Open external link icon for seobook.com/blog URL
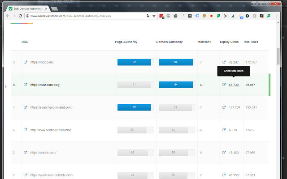Image resolution: width=287 pixels, height=179 pixels. coord(26,130)
